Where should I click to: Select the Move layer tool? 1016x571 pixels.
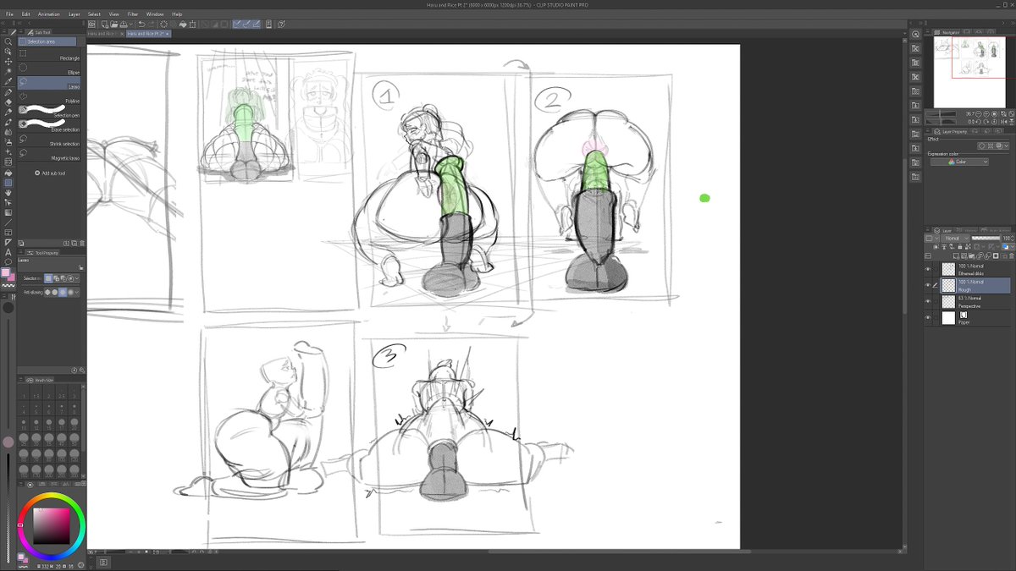coord(8,62)
